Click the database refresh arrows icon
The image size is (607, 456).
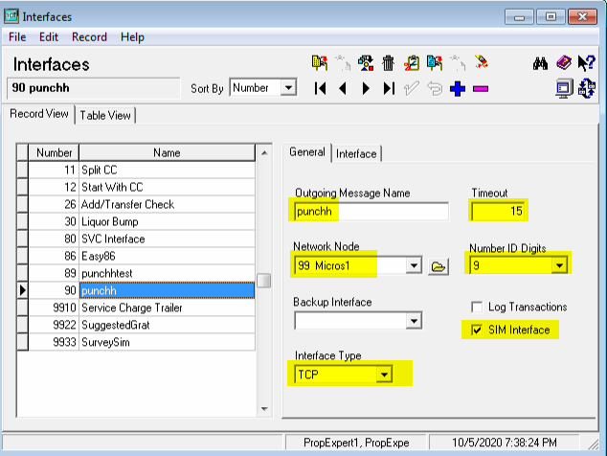tap(587, 88)
